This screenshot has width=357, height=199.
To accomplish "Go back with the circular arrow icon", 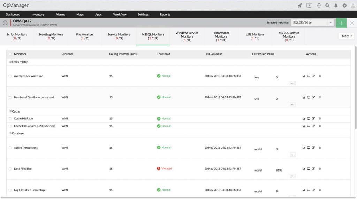I will pyautogui.click(x=5, y=23).
